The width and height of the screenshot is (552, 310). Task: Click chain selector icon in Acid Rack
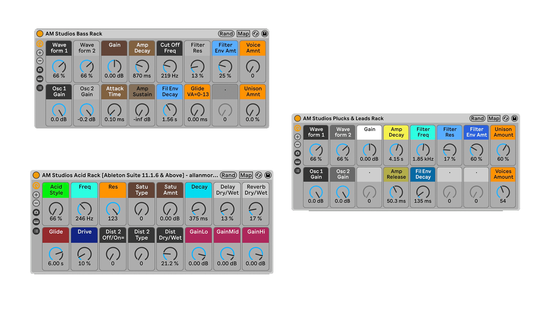click(x=36, y=222)
